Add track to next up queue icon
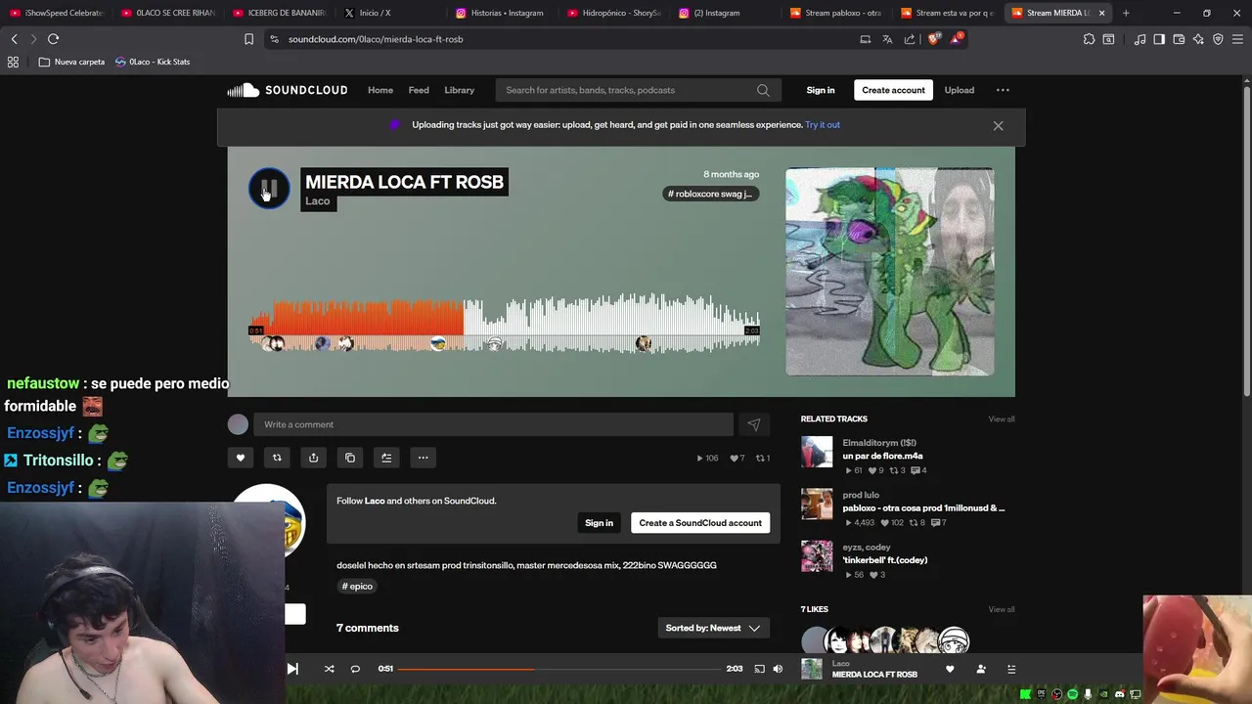 [386, 458]
